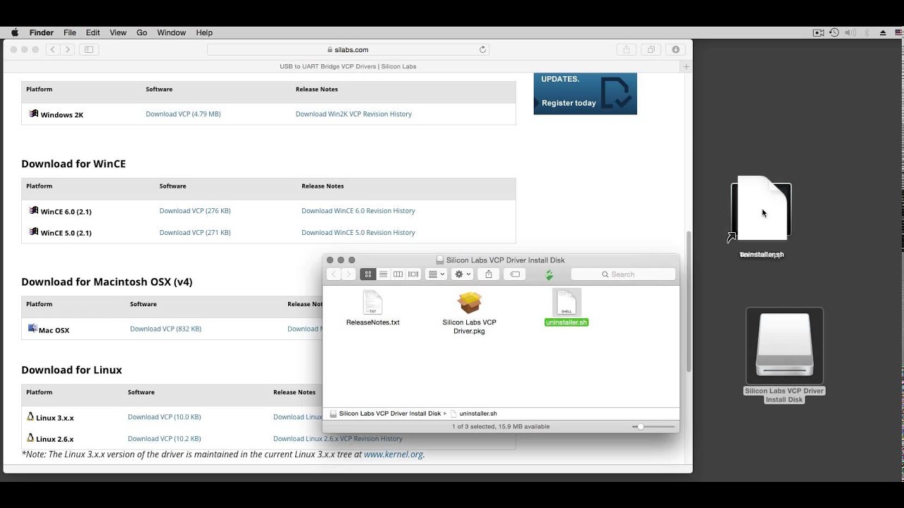Click the Safari share button
904x508 pixels.
pyautogui.click(x=626, y=49)
